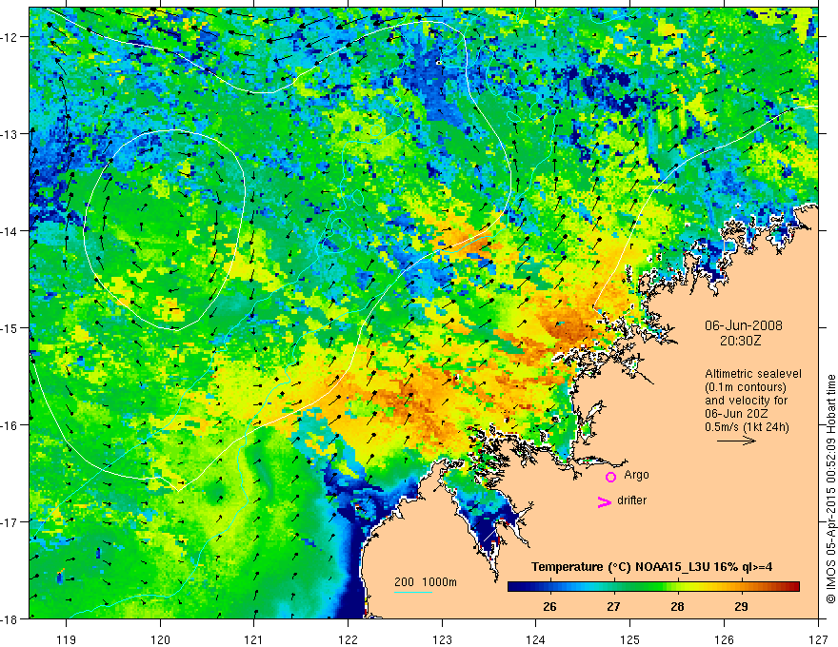Click the magenta drifter arrowhead legend symbol
Screen dimensions: 838x647
(605, 501)
